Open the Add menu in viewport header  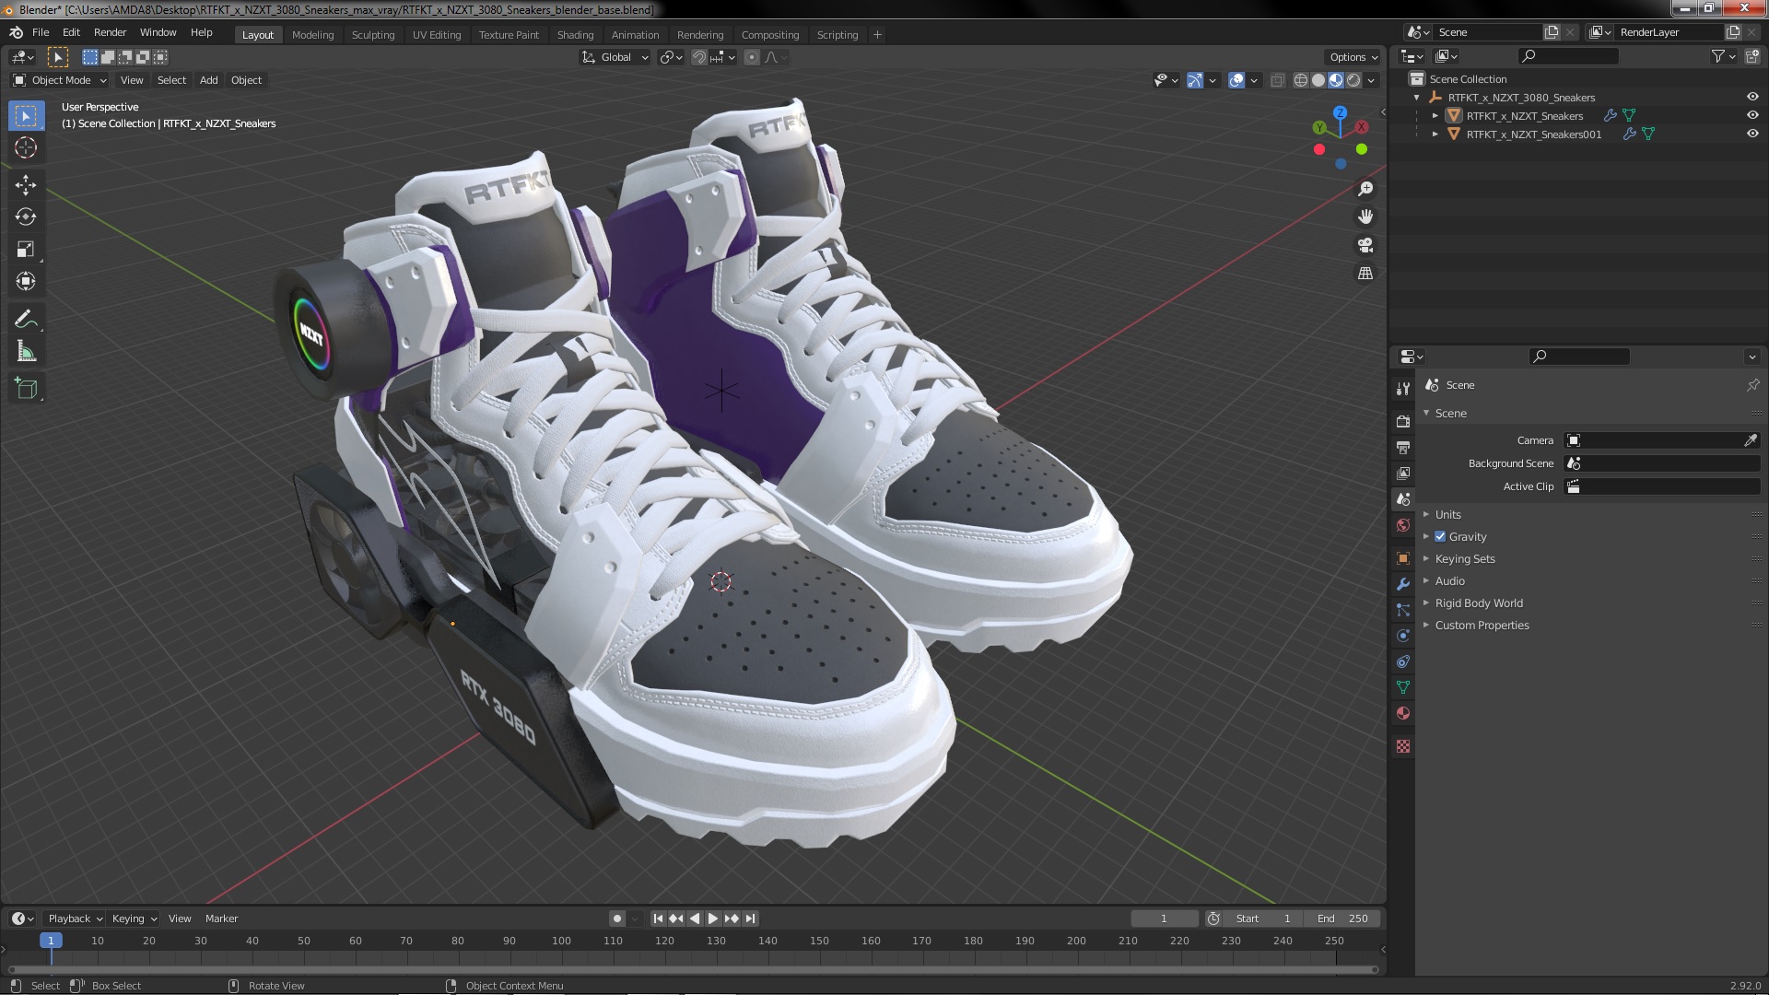click(209, 80)
